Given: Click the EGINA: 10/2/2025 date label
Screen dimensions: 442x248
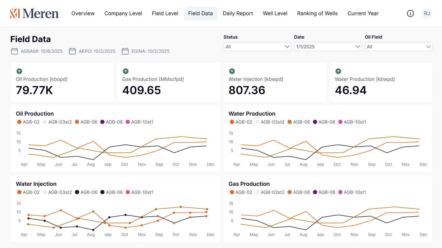Looking at the screenshot, I should click(151, 51).
